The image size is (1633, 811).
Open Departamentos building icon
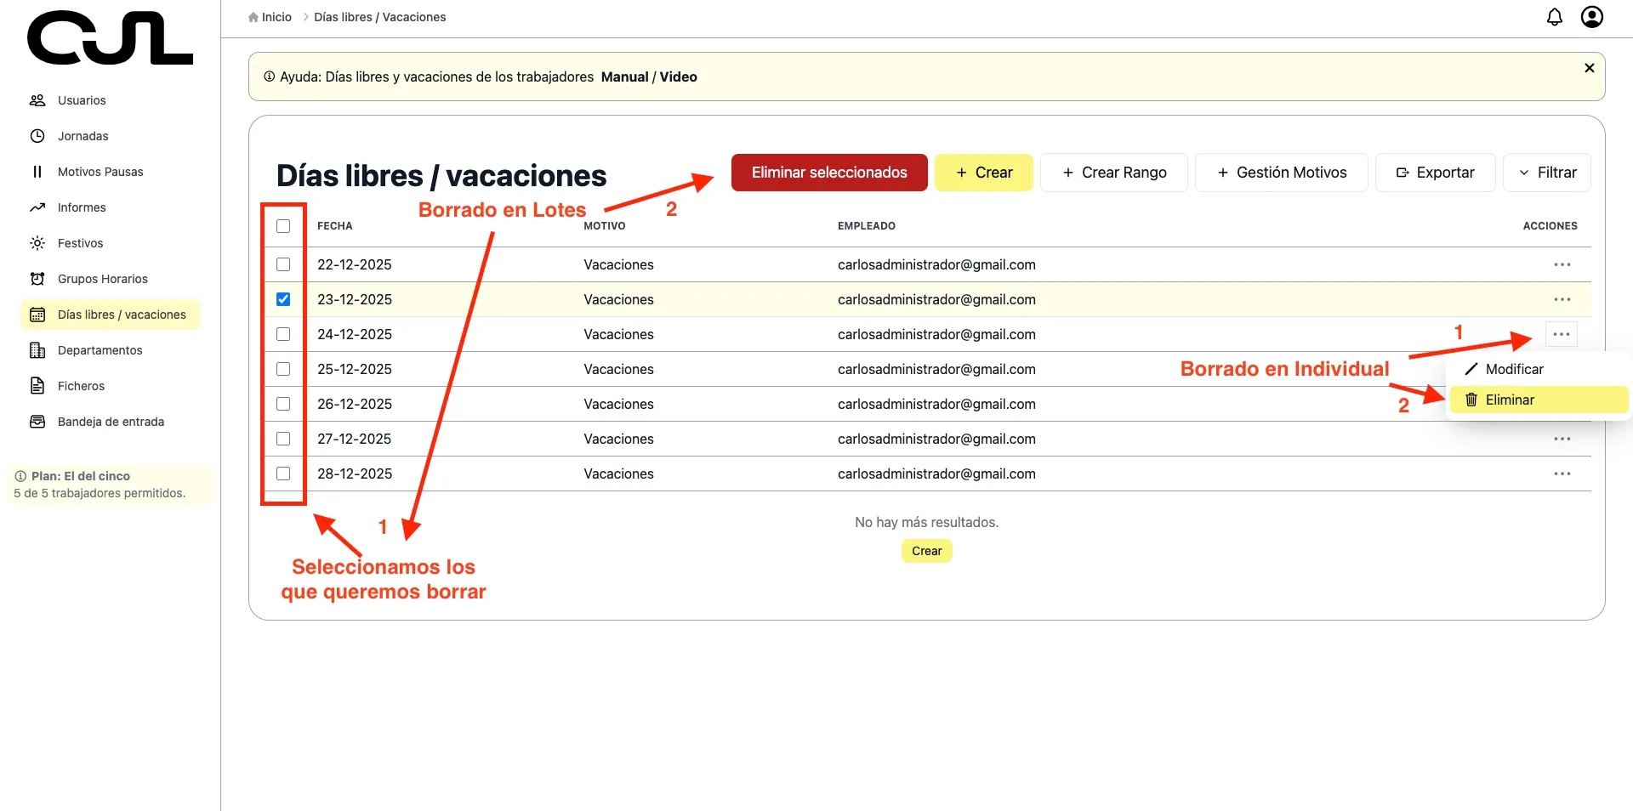click(37, 350)
